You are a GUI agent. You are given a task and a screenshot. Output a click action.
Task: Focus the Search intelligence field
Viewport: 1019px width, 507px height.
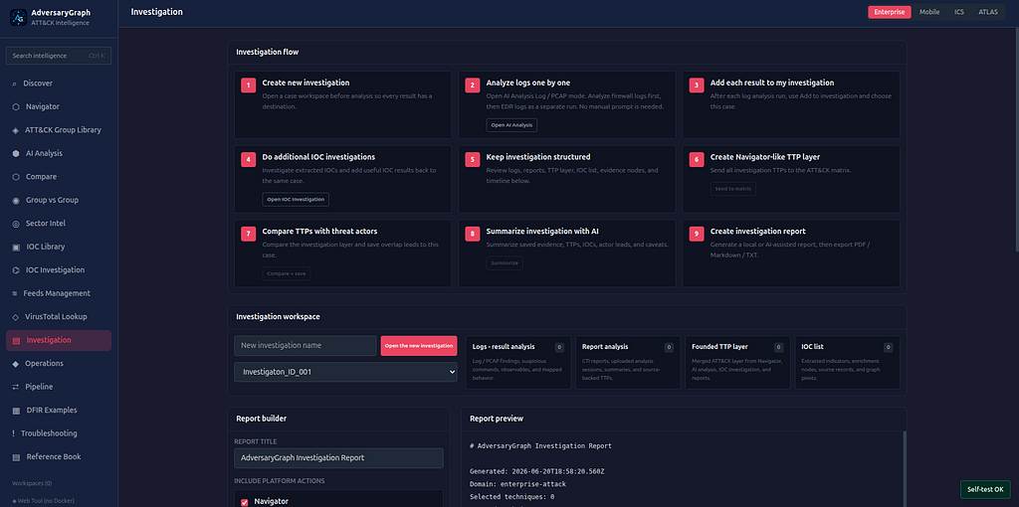(x=59, y=56)
